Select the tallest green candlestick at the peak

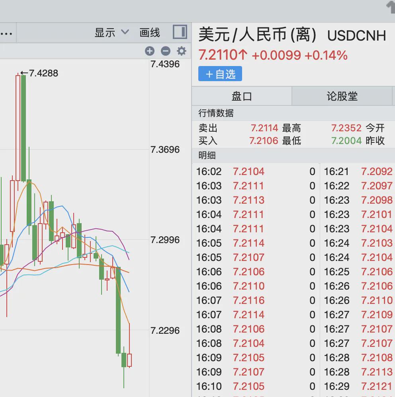(23, 127)
